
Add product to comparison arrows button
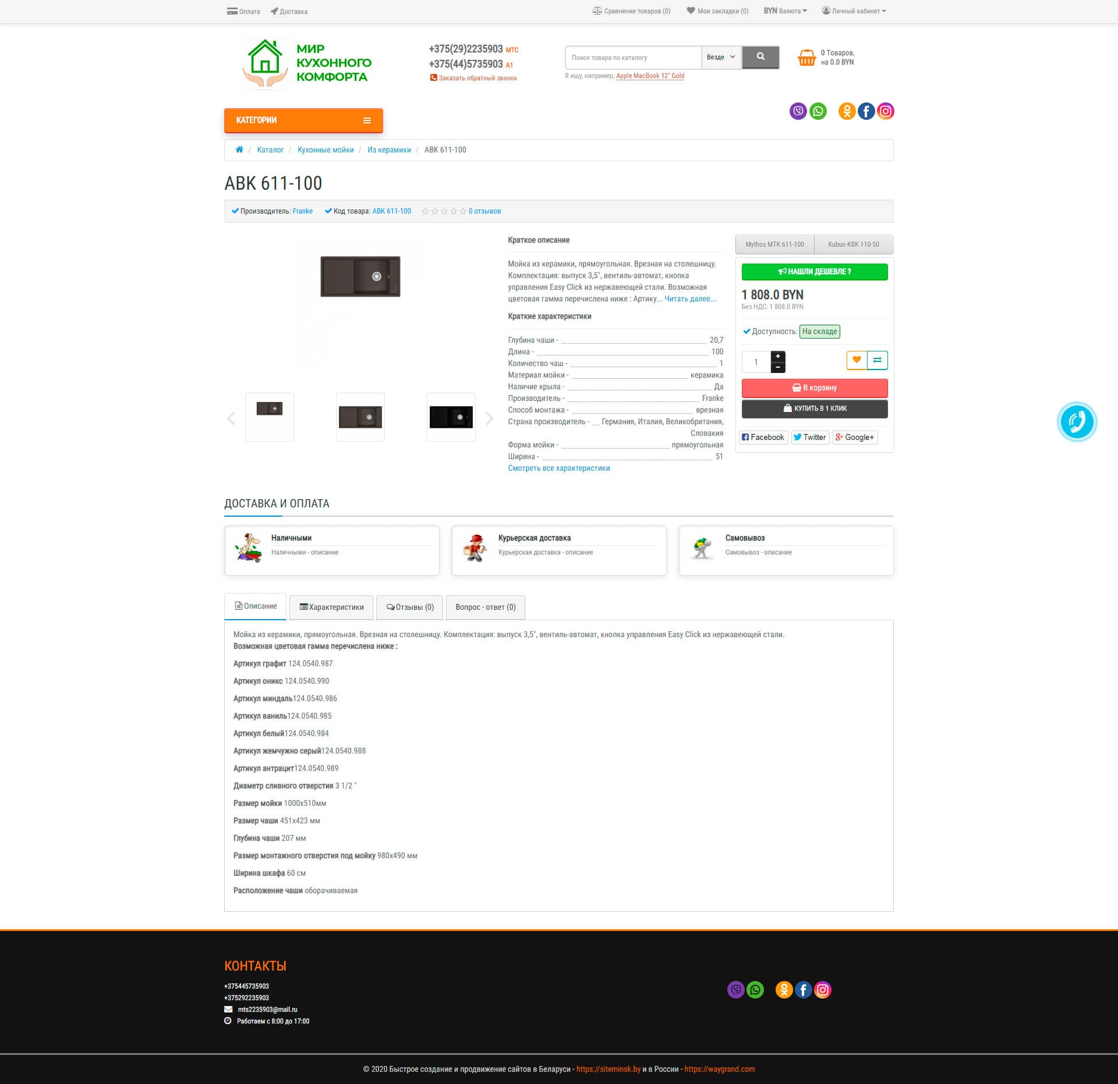click(878, 360)
